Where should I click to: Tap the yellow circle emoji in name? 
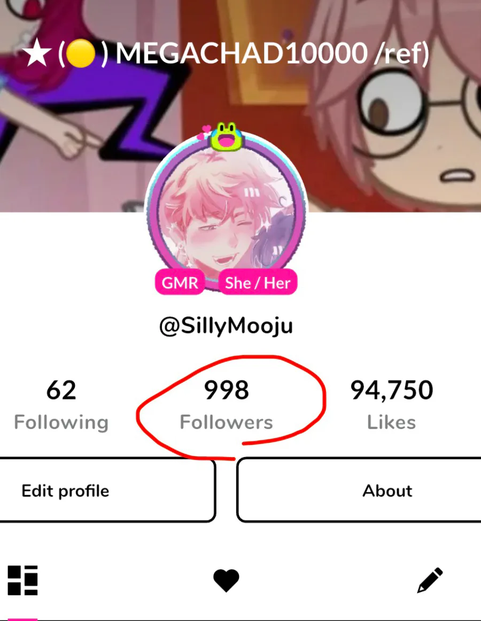click(80, 53)
